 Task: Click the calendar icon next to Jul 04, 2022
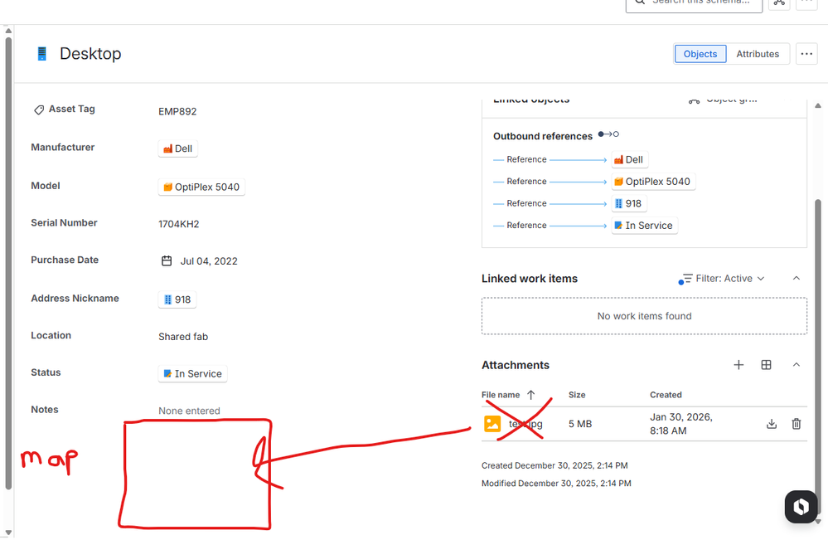167,261
